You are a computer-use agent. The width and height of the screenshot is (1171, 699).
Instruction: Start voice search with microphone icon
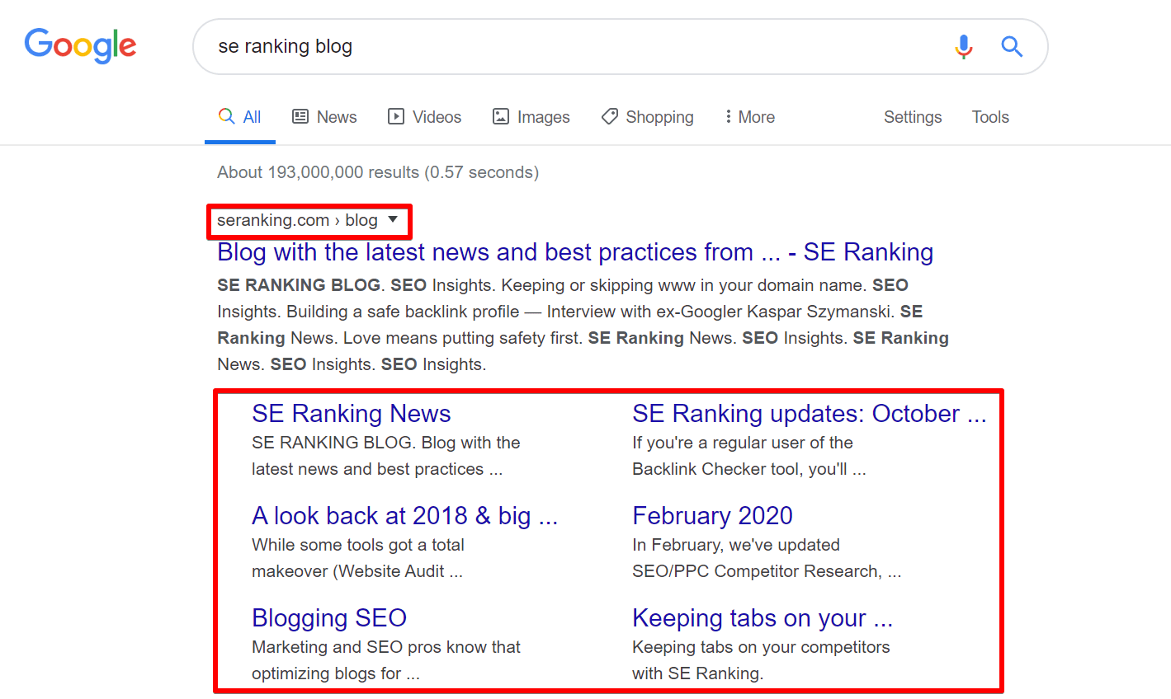963,46
